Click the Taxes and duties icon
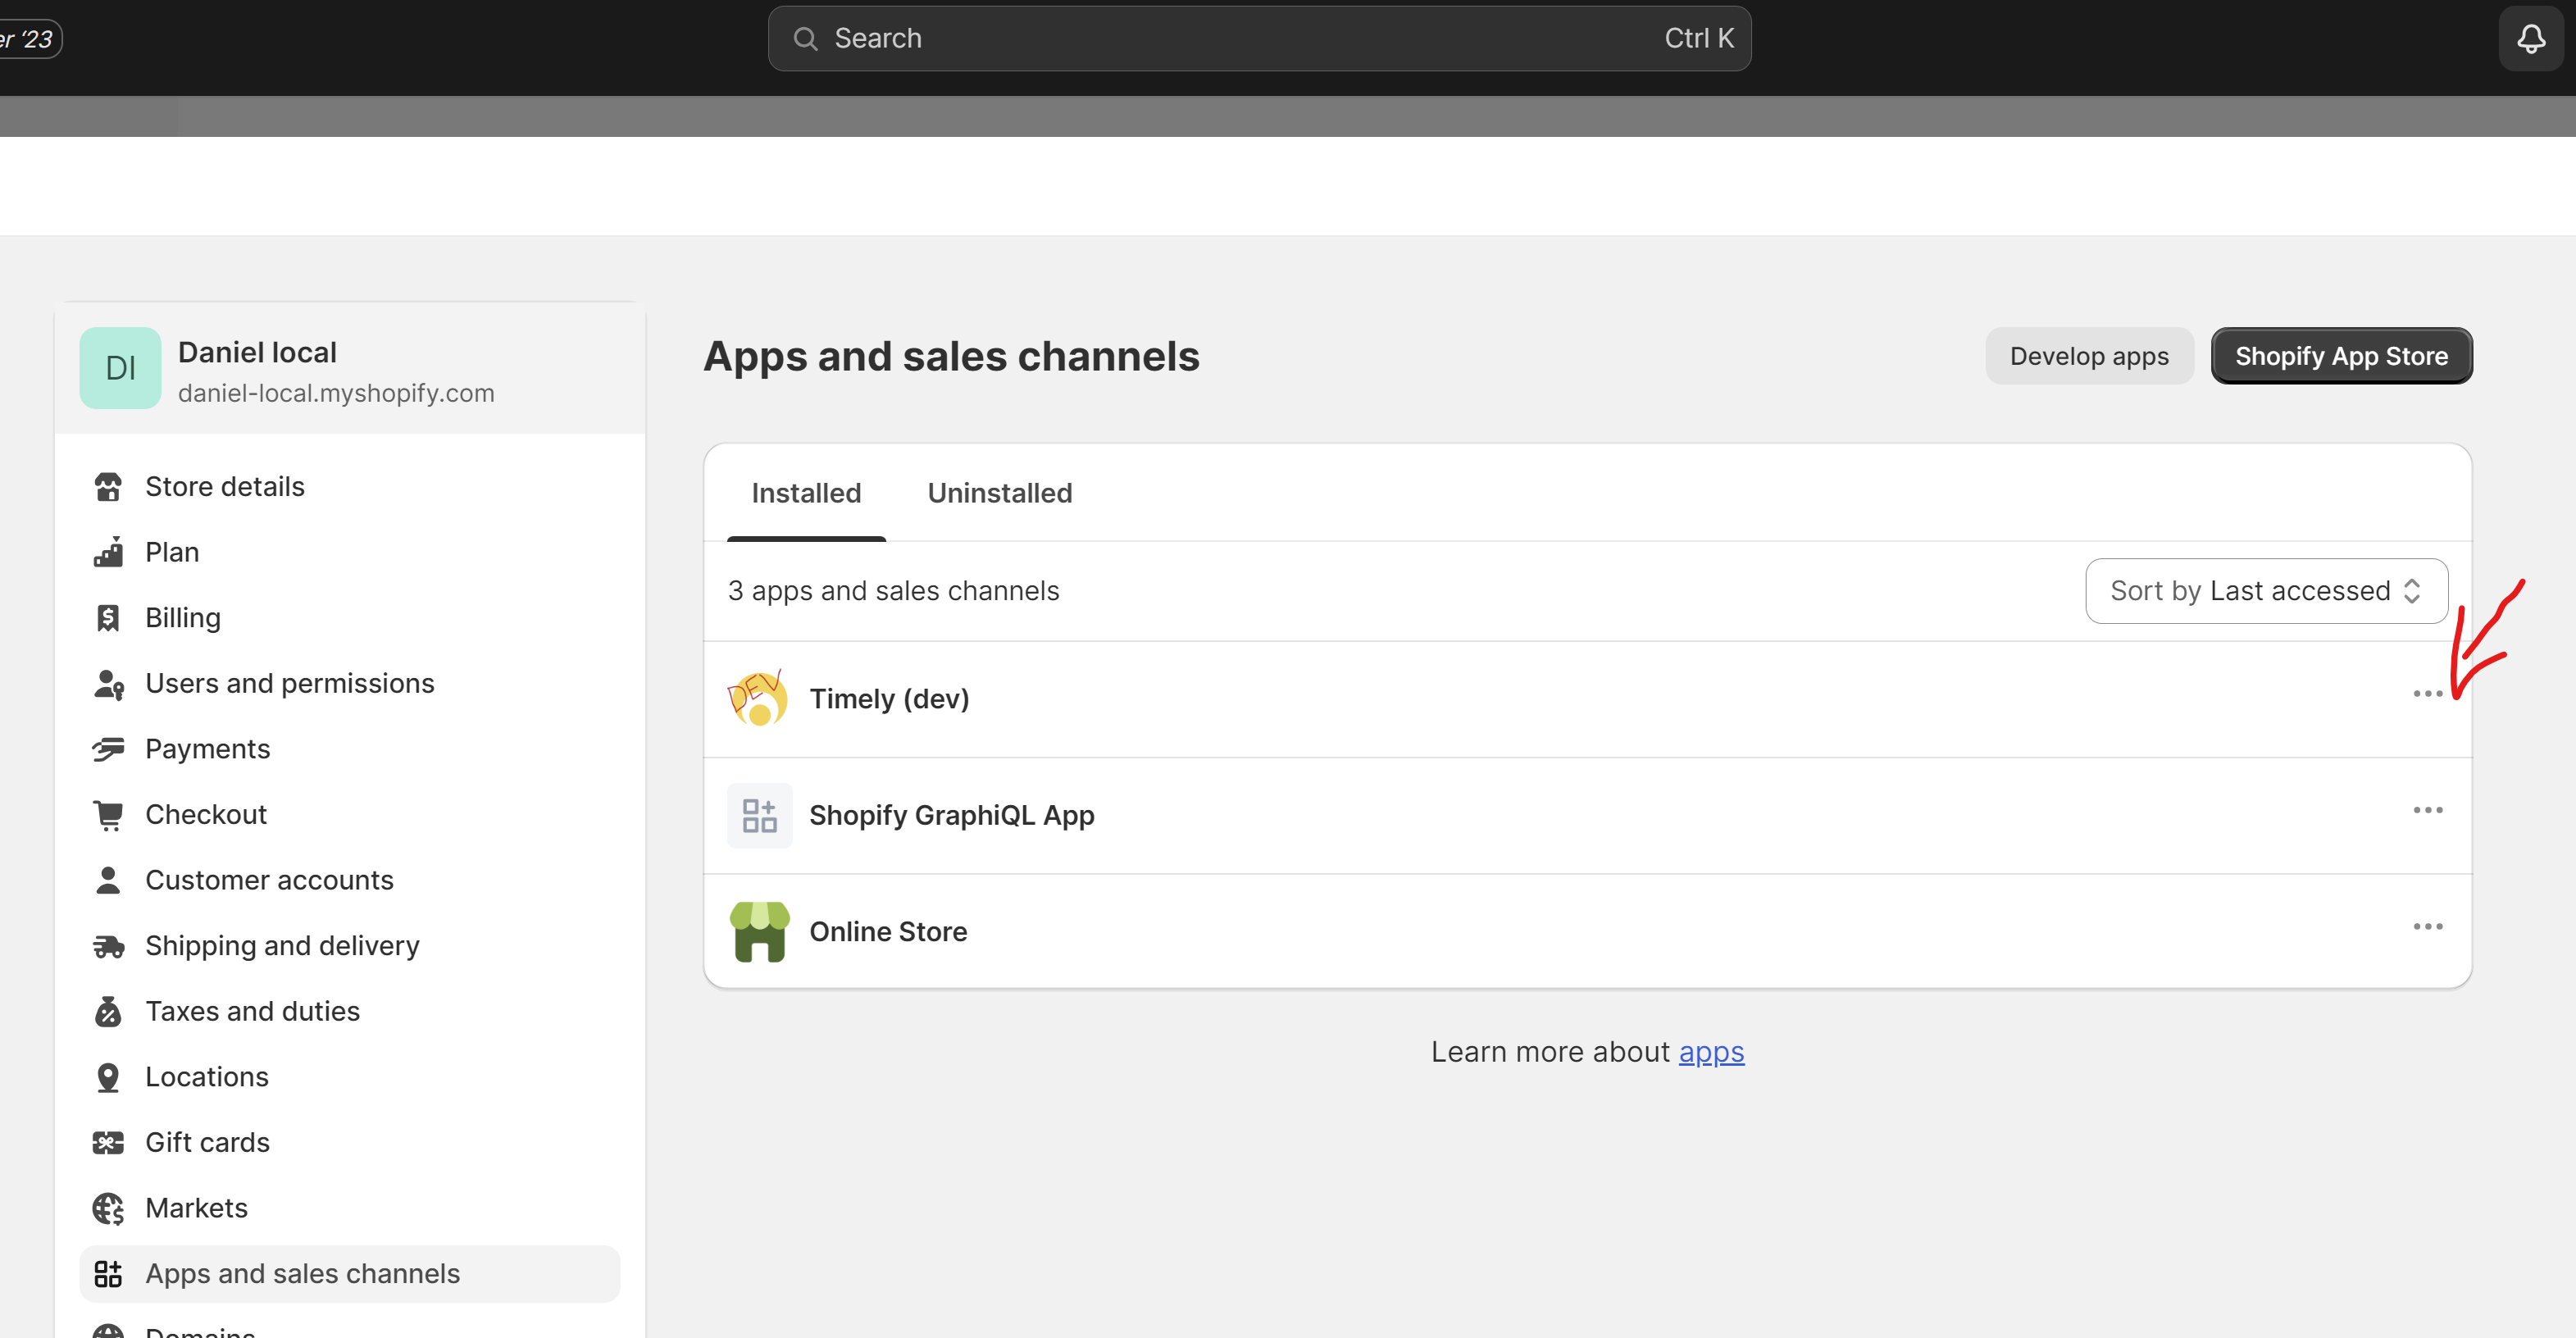2576x1338 pixels. (108, 1012)
